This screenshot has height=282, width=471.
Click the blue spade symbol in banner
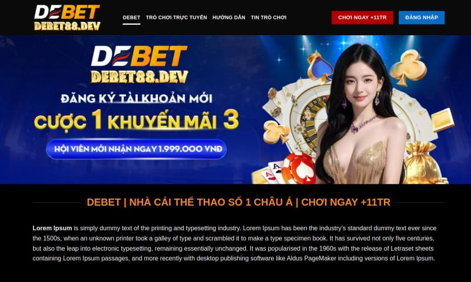[320, 66]
